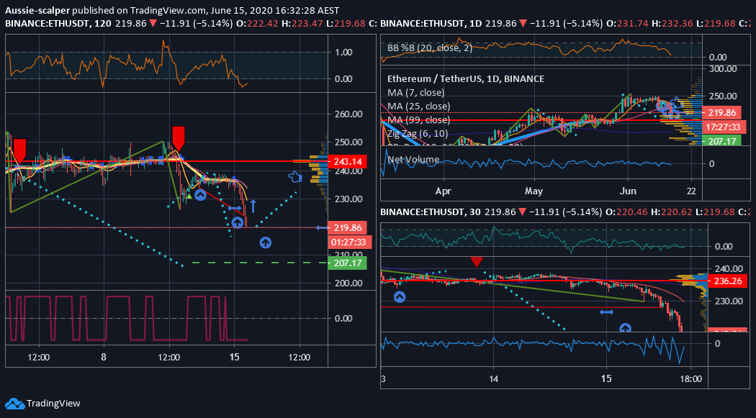The image size is (756, 418).
Task: Click the green dashed 207.17 target line
Action: point(259,263)
